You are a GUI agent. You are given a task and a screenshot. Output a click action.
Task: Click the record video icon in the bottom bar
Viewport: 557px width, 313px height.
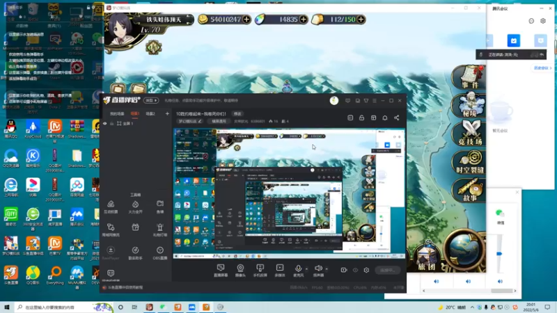343,270
